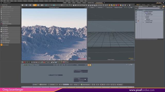This screenshot has width=165, height=92.
Task: Click the New Transform icon in Create Nodes
Action: 1,37
